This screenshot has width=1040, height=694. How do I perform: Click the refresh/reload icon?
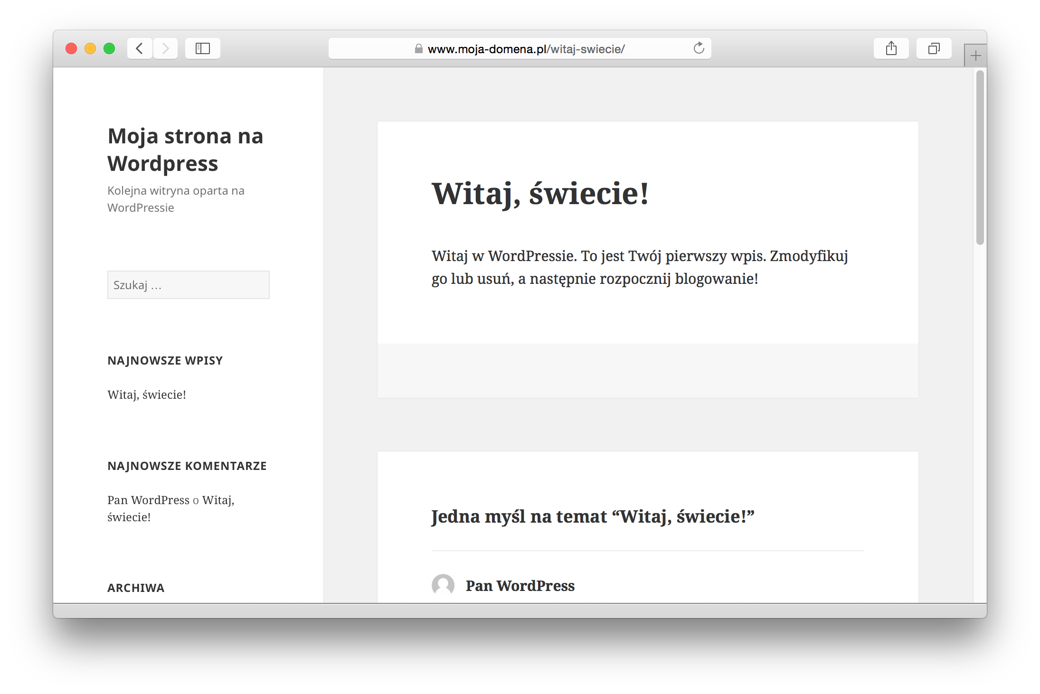pyautogui.click(x=698, y=49)
